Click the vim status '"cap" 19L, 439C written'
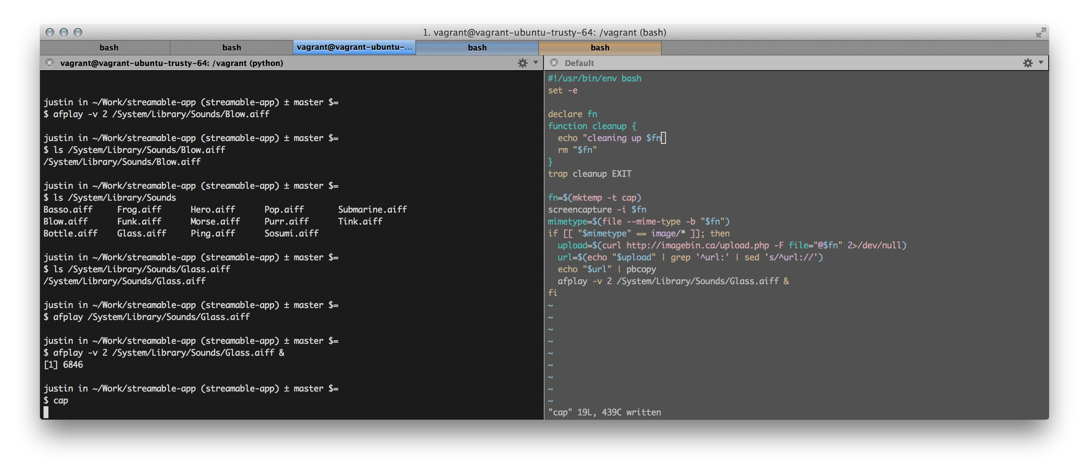 [x=604, y=413]
